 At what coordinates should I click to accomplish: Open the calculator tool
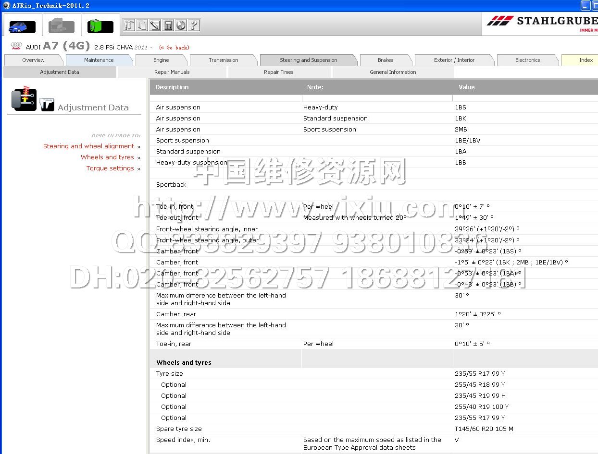tap(168, 25)
